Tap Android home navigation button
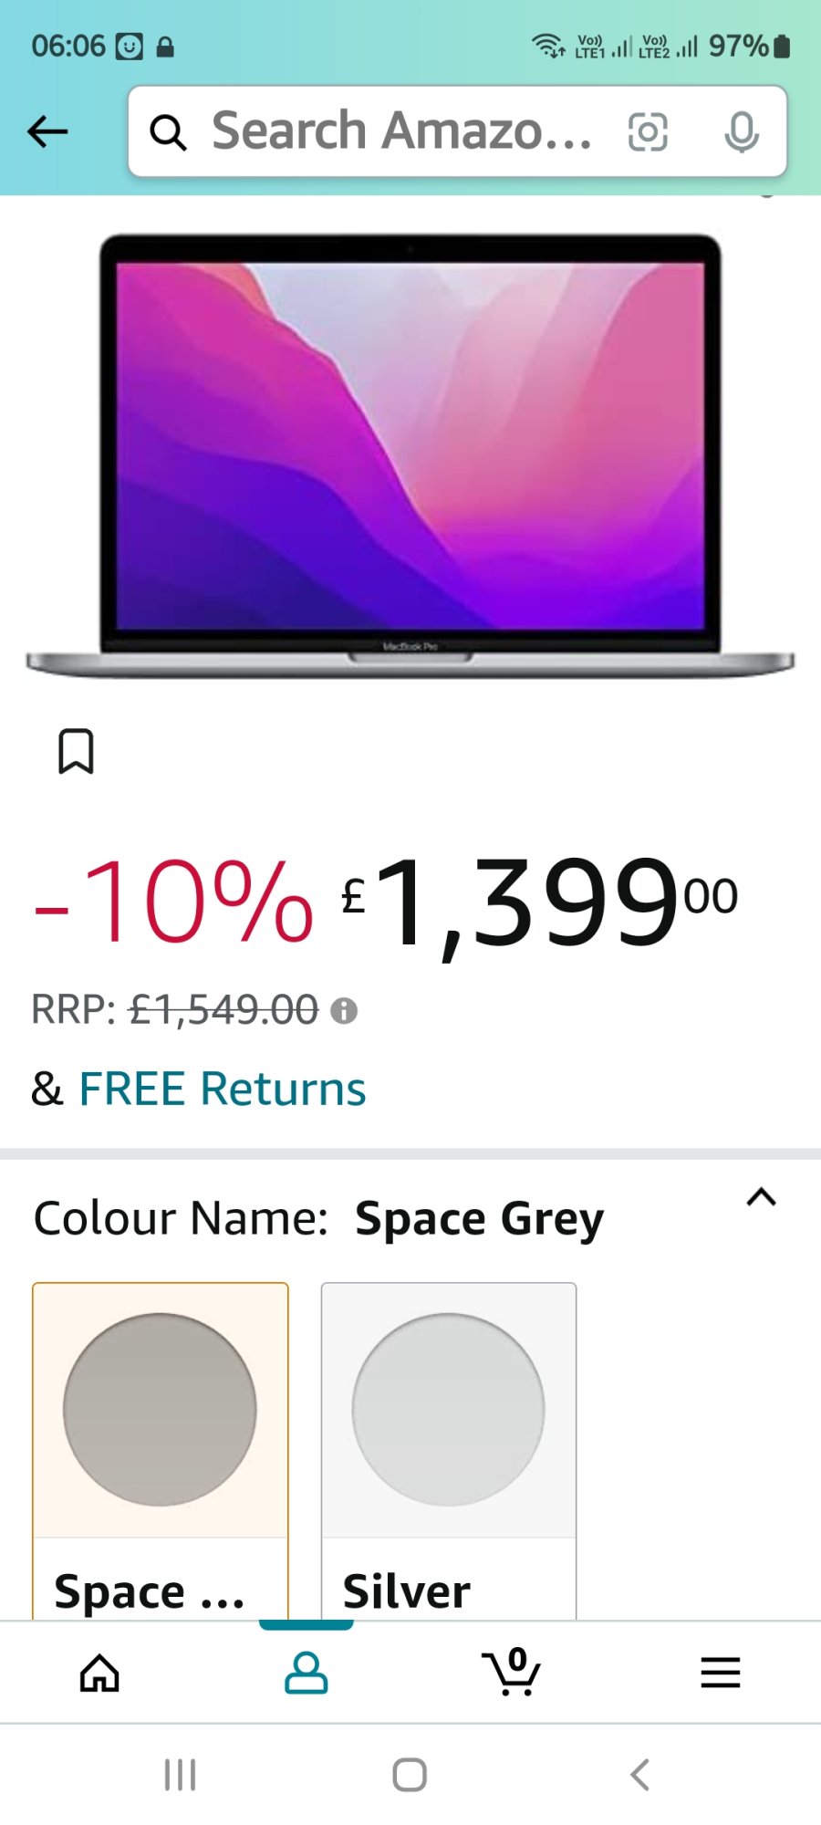Screen dimensions: 821x1825 pos(410,1775)
